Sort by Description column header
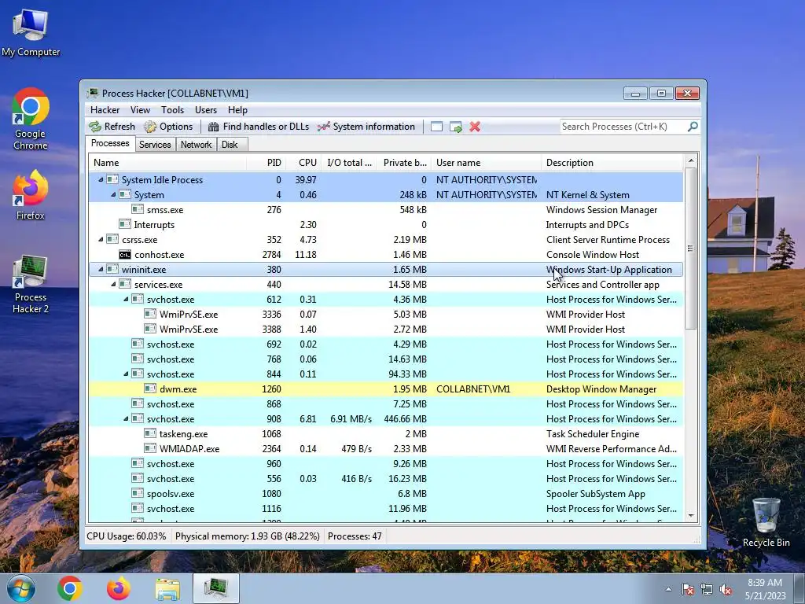 [x=612, y=163]
